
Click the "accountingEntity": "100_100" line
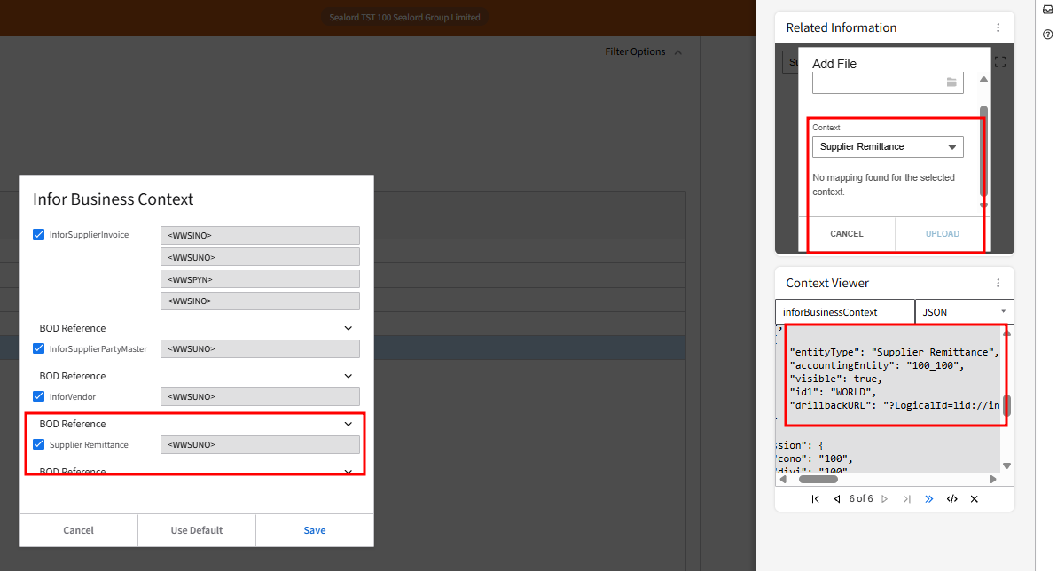[x=877, y=365]
